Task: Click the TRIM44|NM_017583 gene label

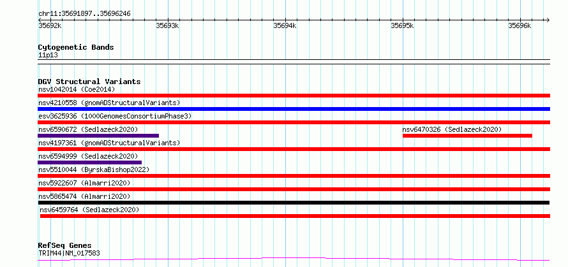Action: tap(69, 253)
